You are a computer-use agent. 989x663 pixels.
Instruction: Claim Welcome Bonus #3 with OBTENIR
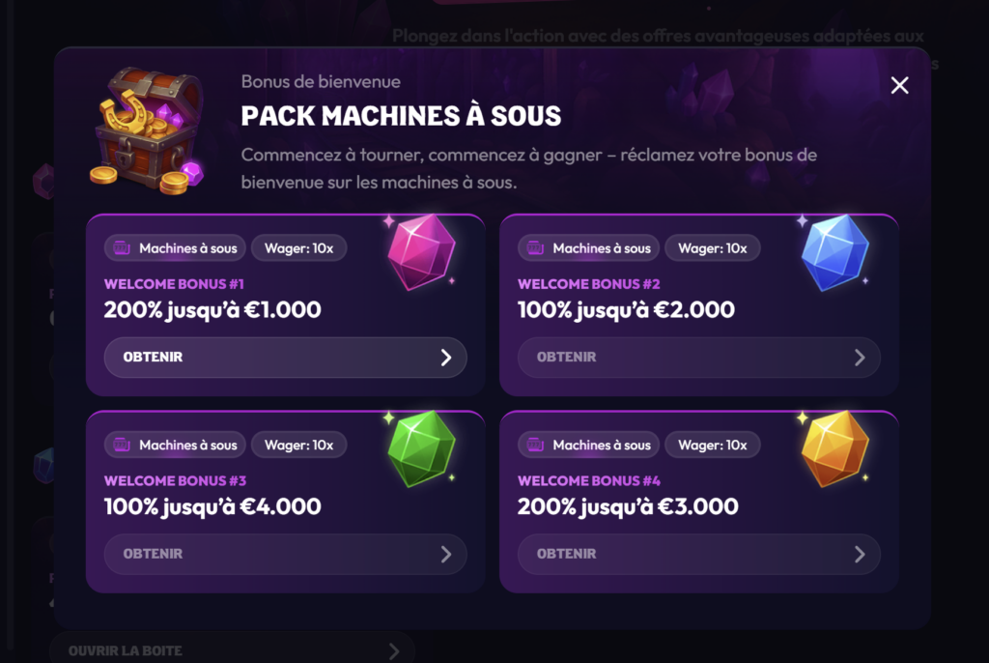coord(285,555)
